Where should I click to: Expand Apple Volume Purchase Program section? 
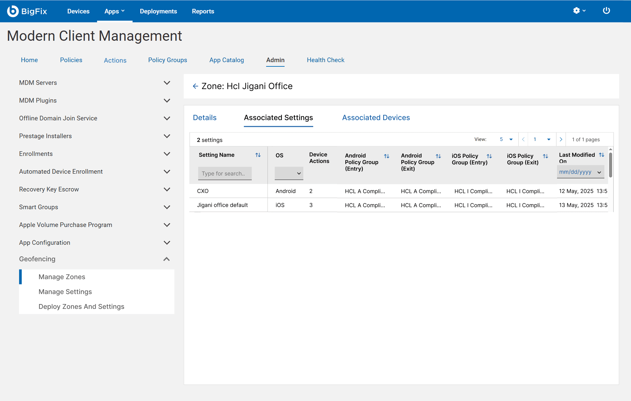point(167,225)
